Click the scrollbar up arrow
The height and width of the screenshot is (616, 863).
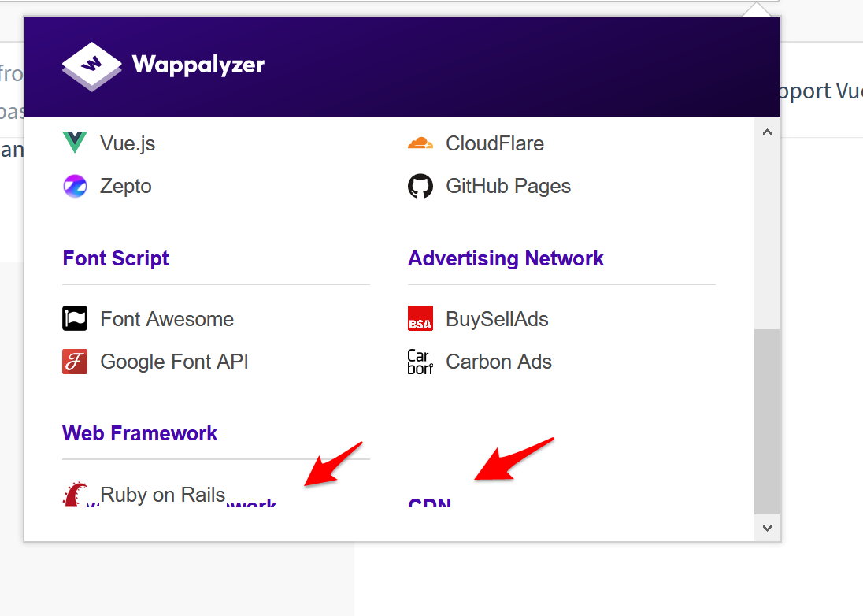(767, 132)
